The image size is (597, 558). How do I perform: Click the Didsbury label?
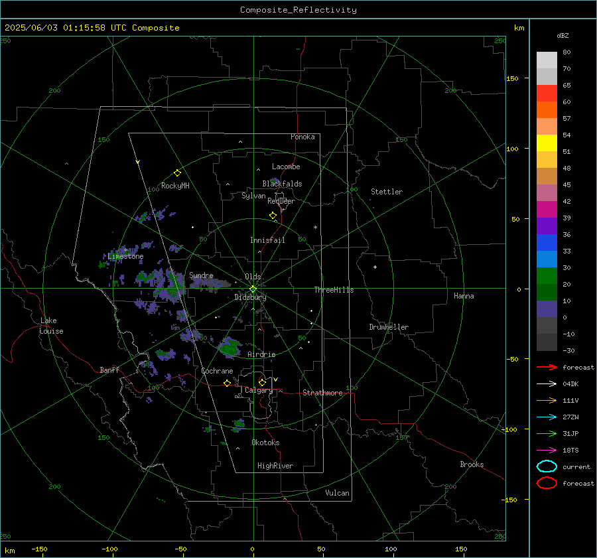click(x=250, y=297)
